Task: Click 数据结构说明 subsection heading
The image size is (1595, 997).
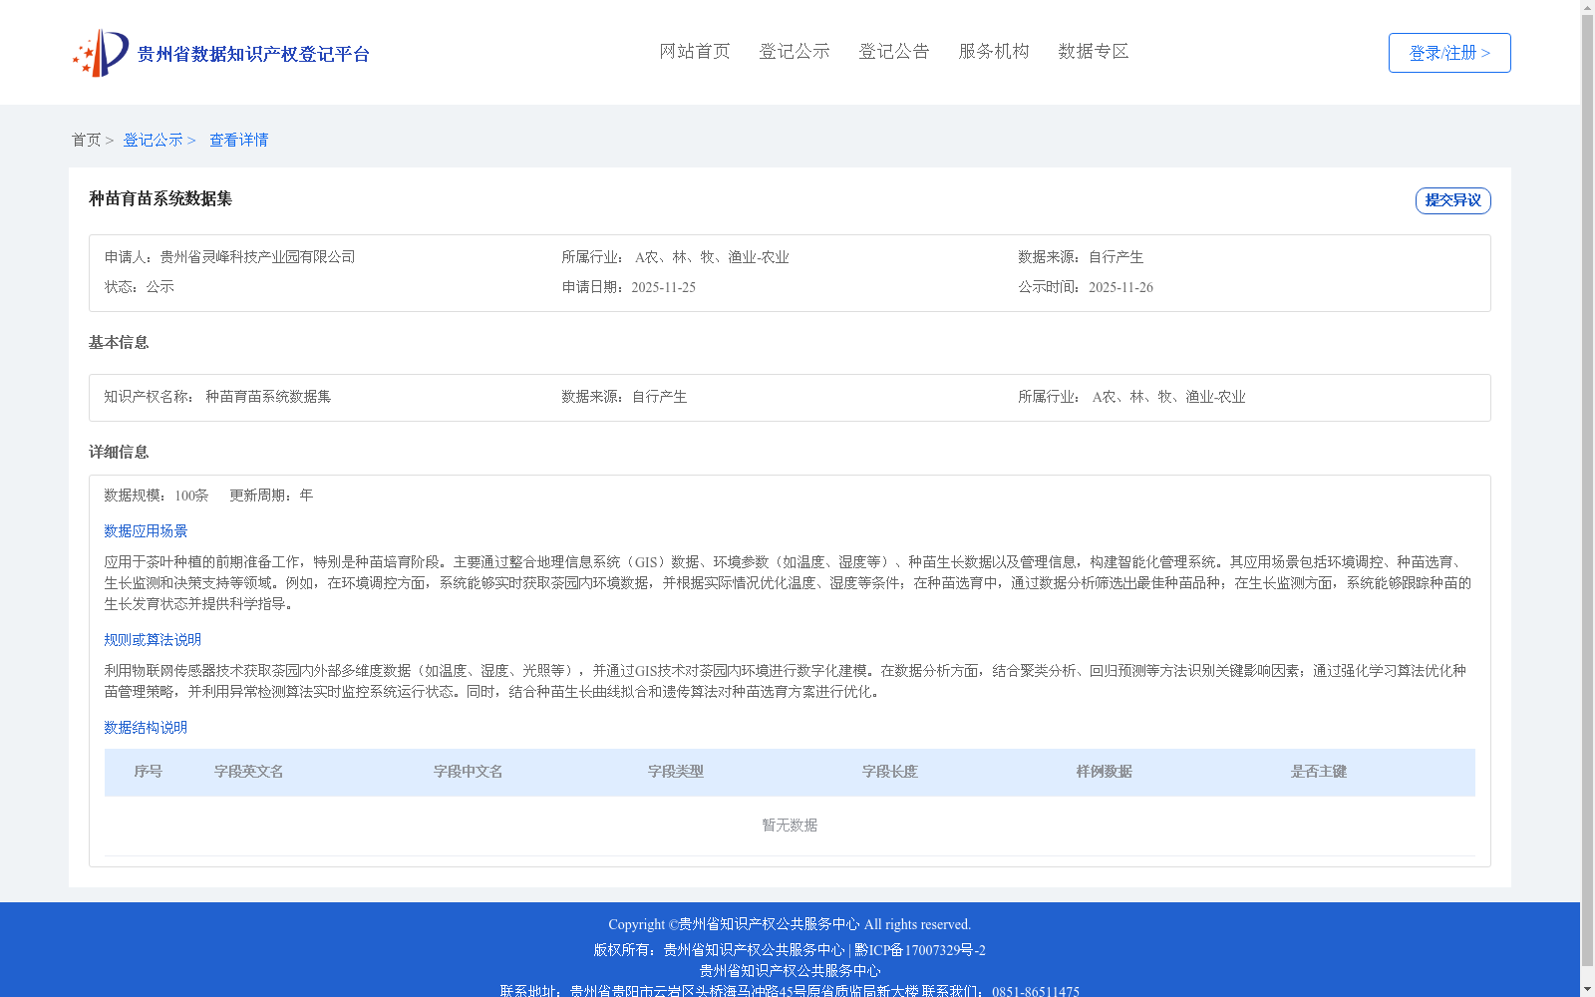Action: point(146,728)
